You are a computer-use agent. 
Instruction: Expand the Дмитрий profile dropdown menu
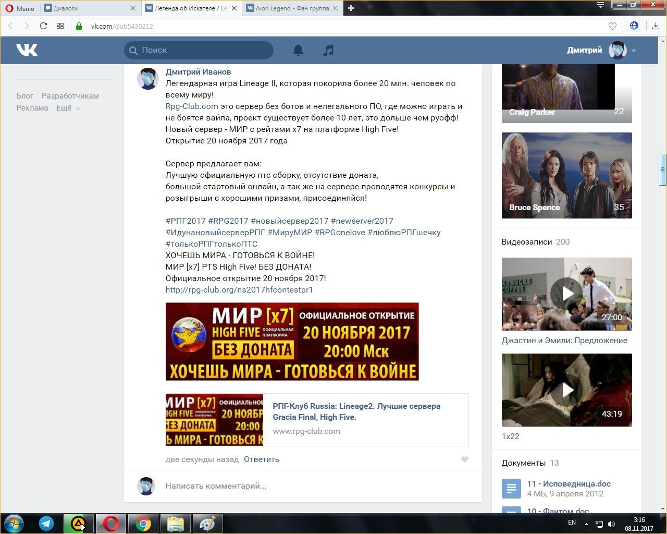(634, 51)
